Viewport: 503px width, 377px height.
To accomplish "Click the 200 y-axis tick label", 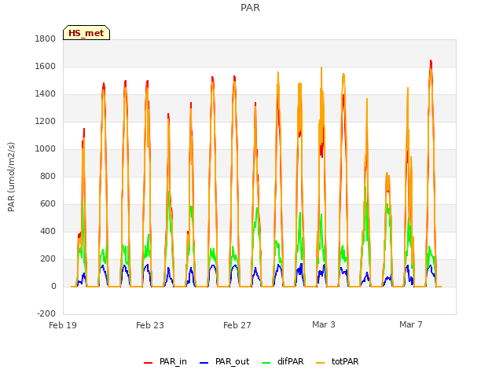I will [x=48, y=258].
